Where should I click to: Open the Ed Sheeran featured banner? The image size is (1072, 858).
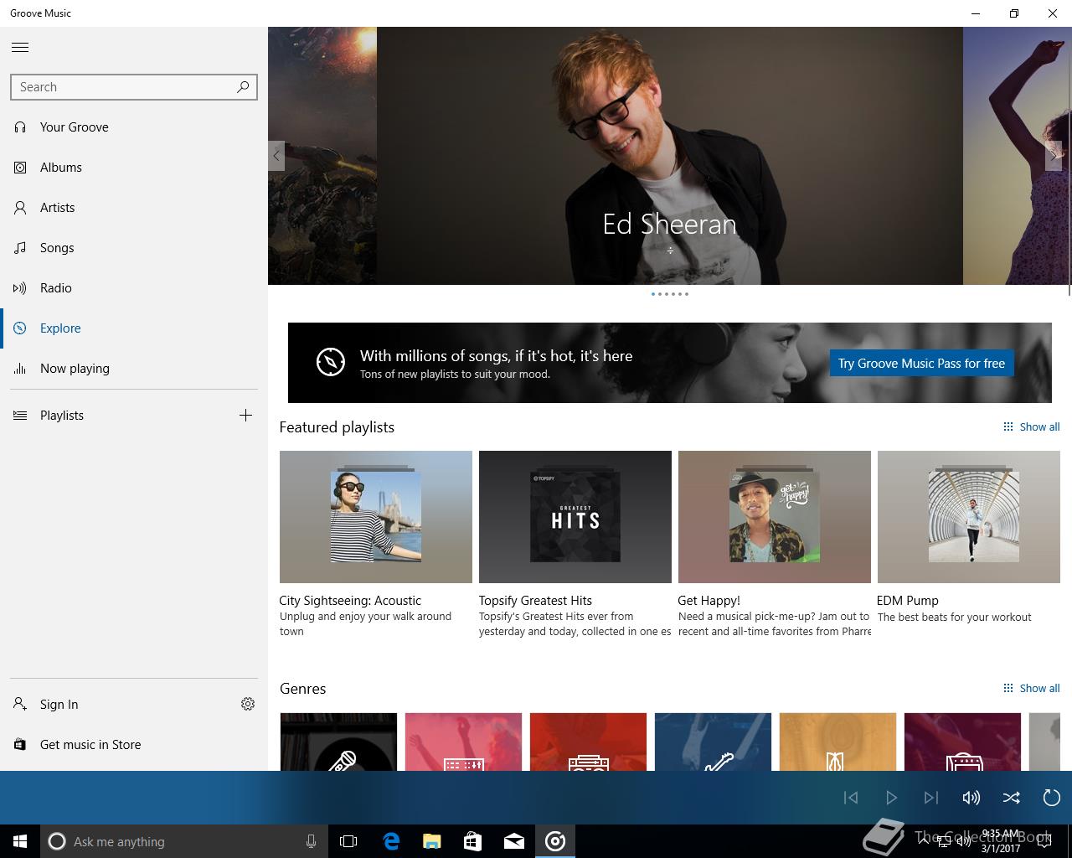pos(670,156)
